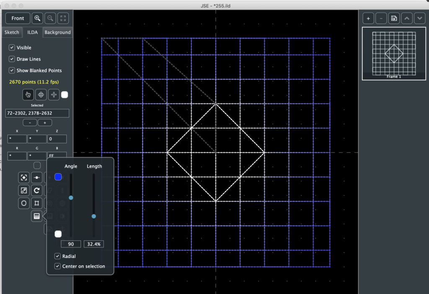Image resolution: width=429 pixels, height=294 pixels.
Task: Click the gradient tool icon
Action: pyautogui.click(x=37, y=216)
